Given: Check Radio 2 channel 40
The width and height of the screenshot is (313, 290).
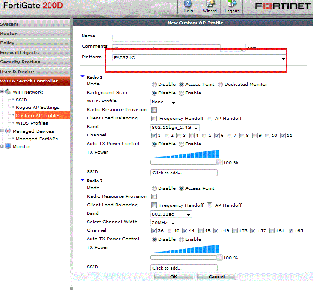Looking at the screenshot, I should click(170, 231).
